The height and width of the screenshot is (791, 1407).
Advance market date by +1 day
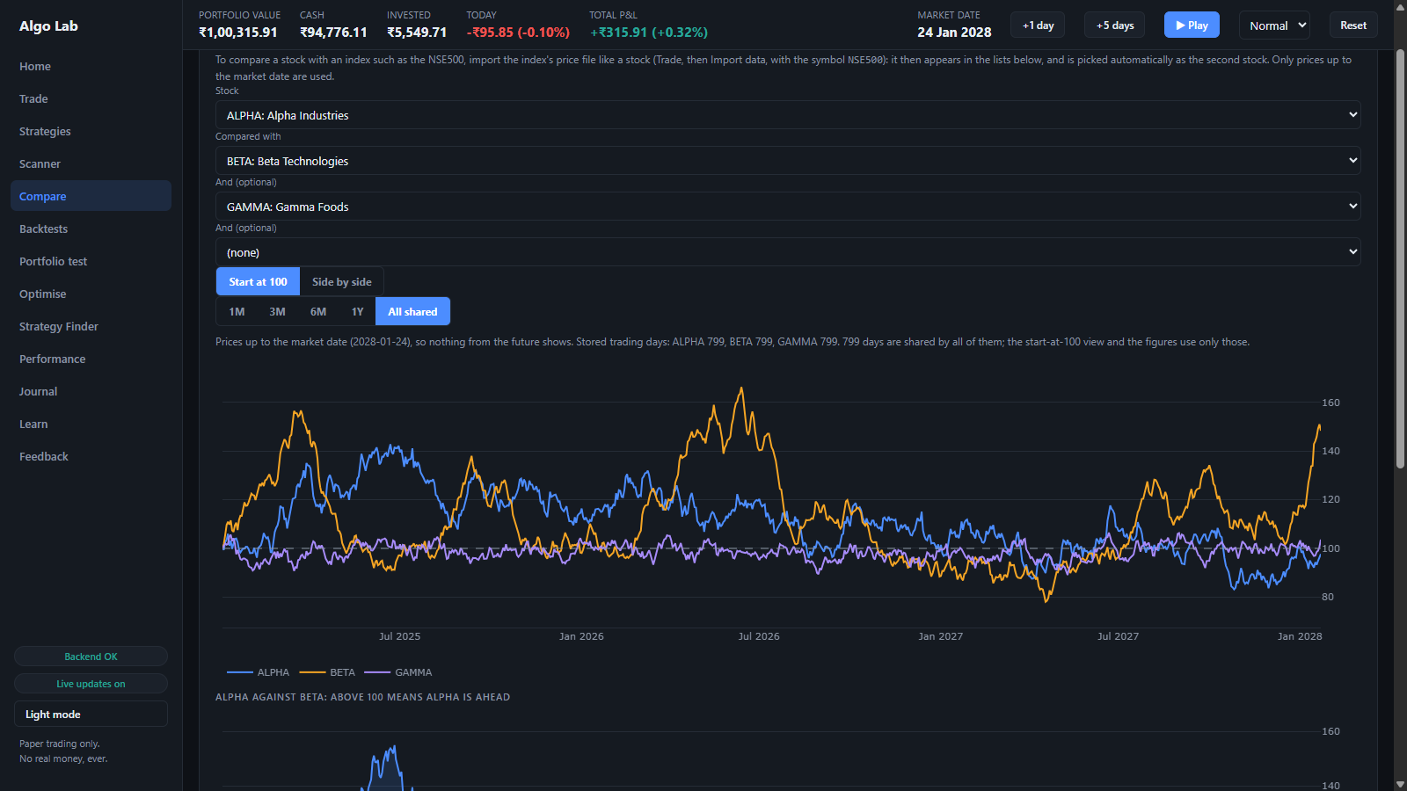(x=1038, y=25)
